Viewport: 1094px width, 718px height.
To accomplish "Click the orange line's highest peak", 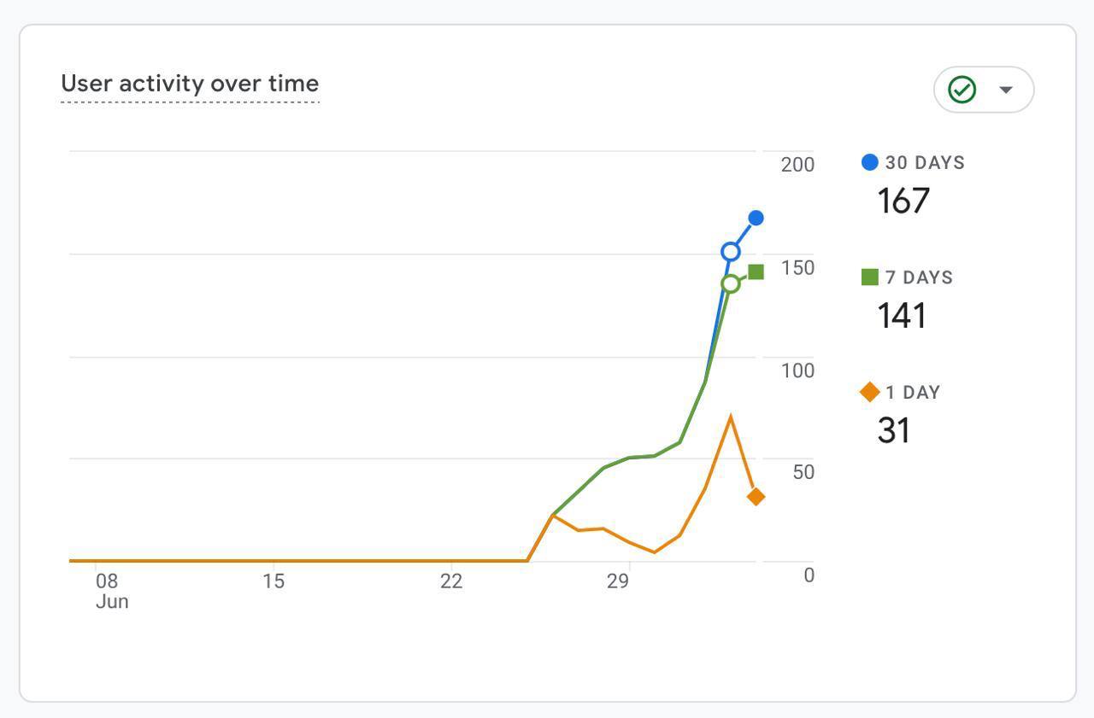I will coord(730,417).
